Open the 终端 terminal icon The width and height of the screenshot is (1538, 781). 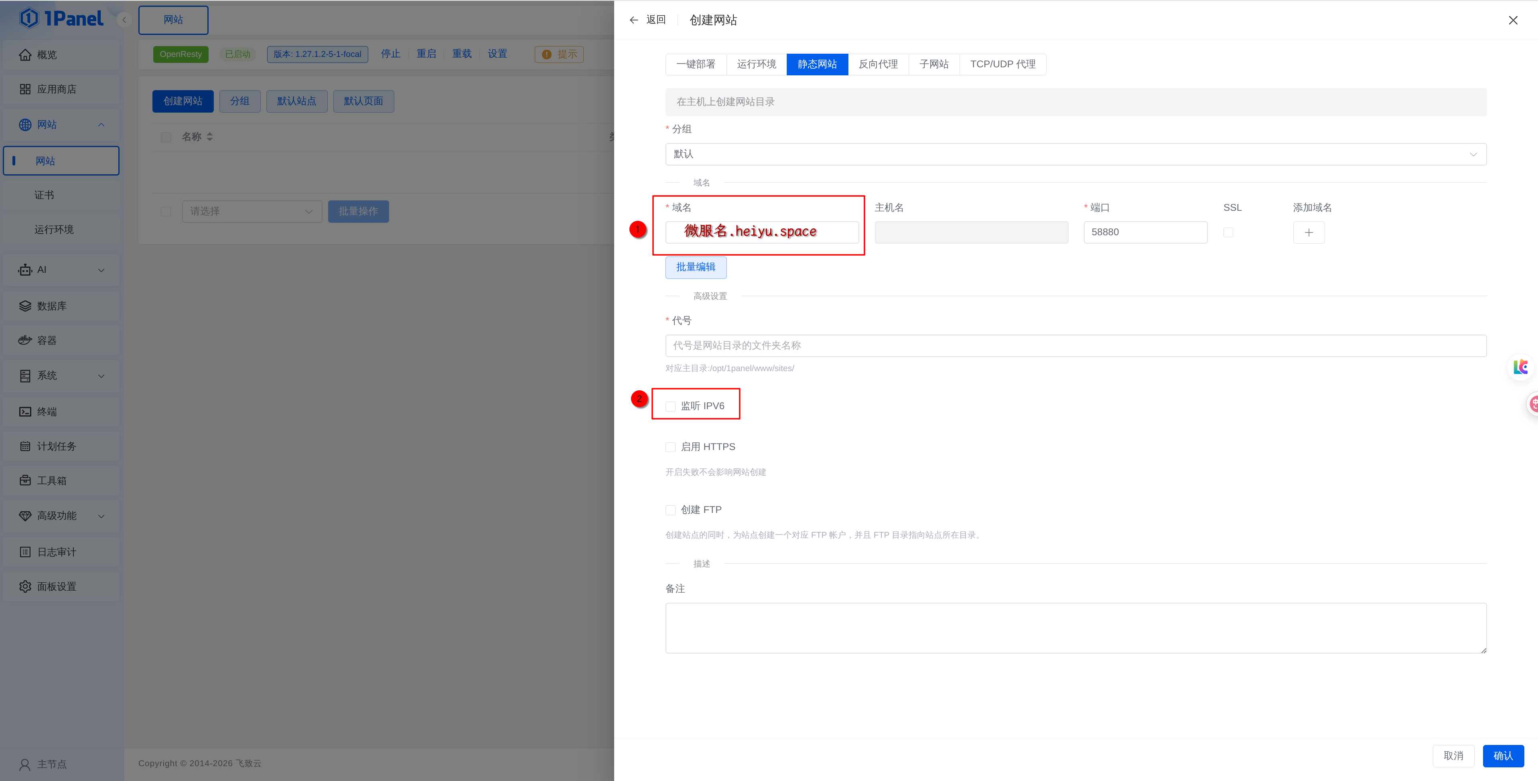pos(25,412)
